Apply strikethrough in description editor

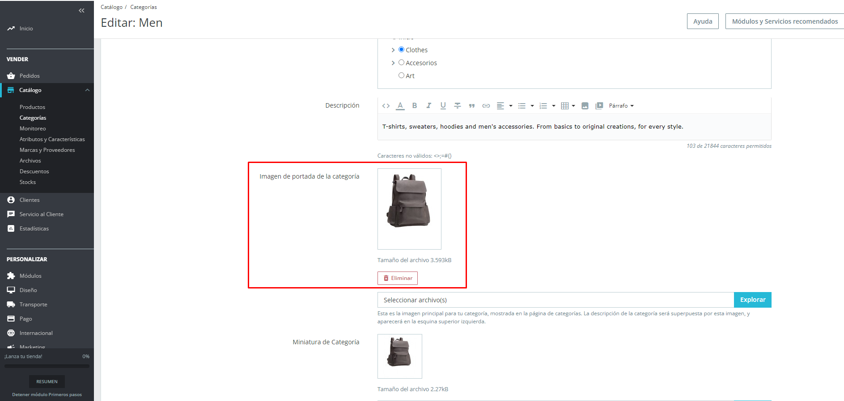(x=458, y=106)
